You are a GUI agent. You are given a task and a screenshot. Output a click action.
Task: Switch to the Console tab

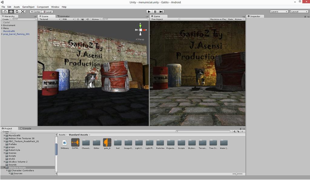[26, 129]
